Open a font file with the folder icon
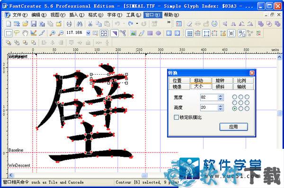This screenshot has height=188, width=284. click(25, 24)
